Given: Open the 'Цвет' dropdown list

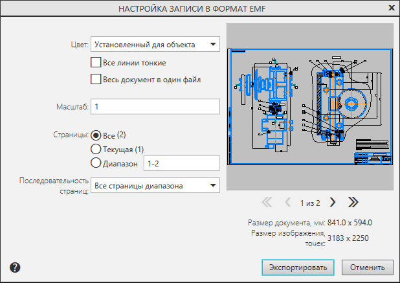Looking at the screenshot, I should pyautogui.click(x=155, y=45).
